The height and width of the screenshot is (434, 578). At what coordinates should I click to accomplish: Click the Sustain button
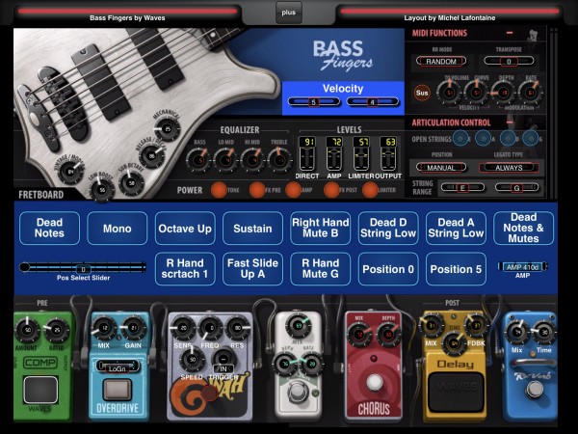click(x=252, y=228)
